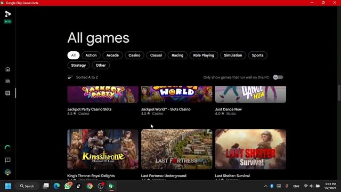Grab the vertical scrollbar thumb
Viewport: 341px width, 192px height.
[339, 93]
